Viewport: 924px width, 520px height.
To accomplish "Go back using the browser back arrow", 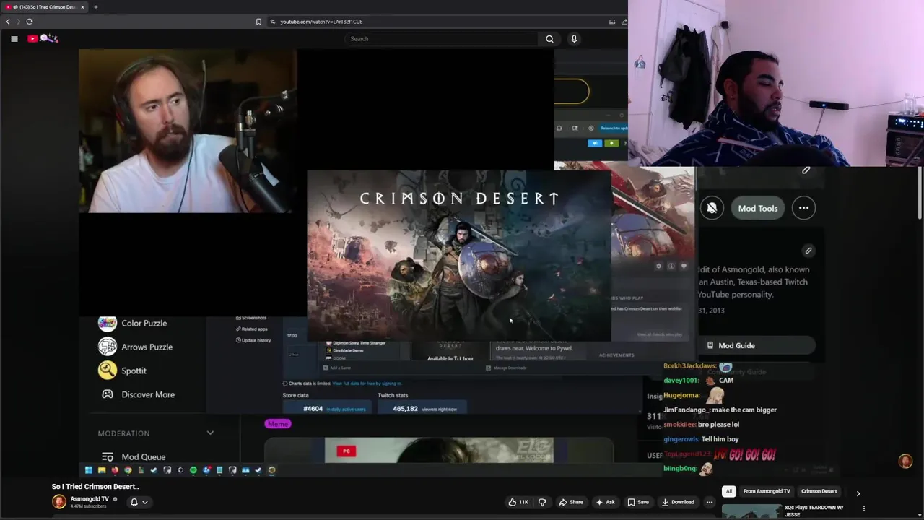I will [8, 22].
